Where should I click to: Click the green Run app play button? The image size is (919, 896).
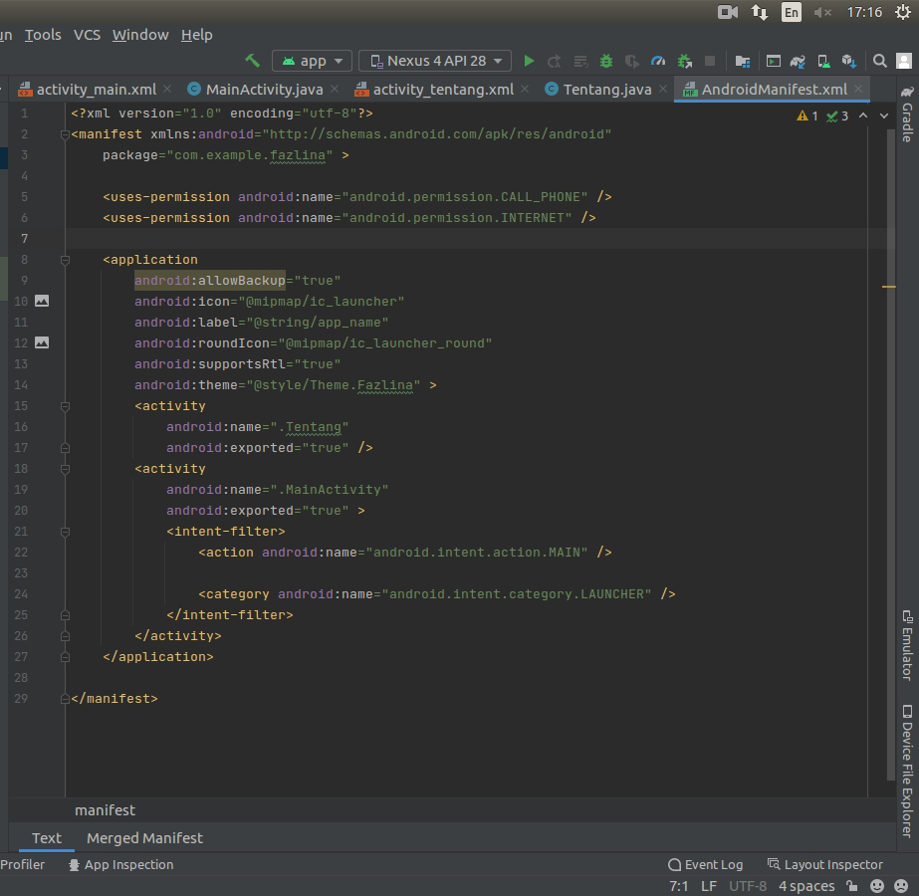click(x=529, y=61)
